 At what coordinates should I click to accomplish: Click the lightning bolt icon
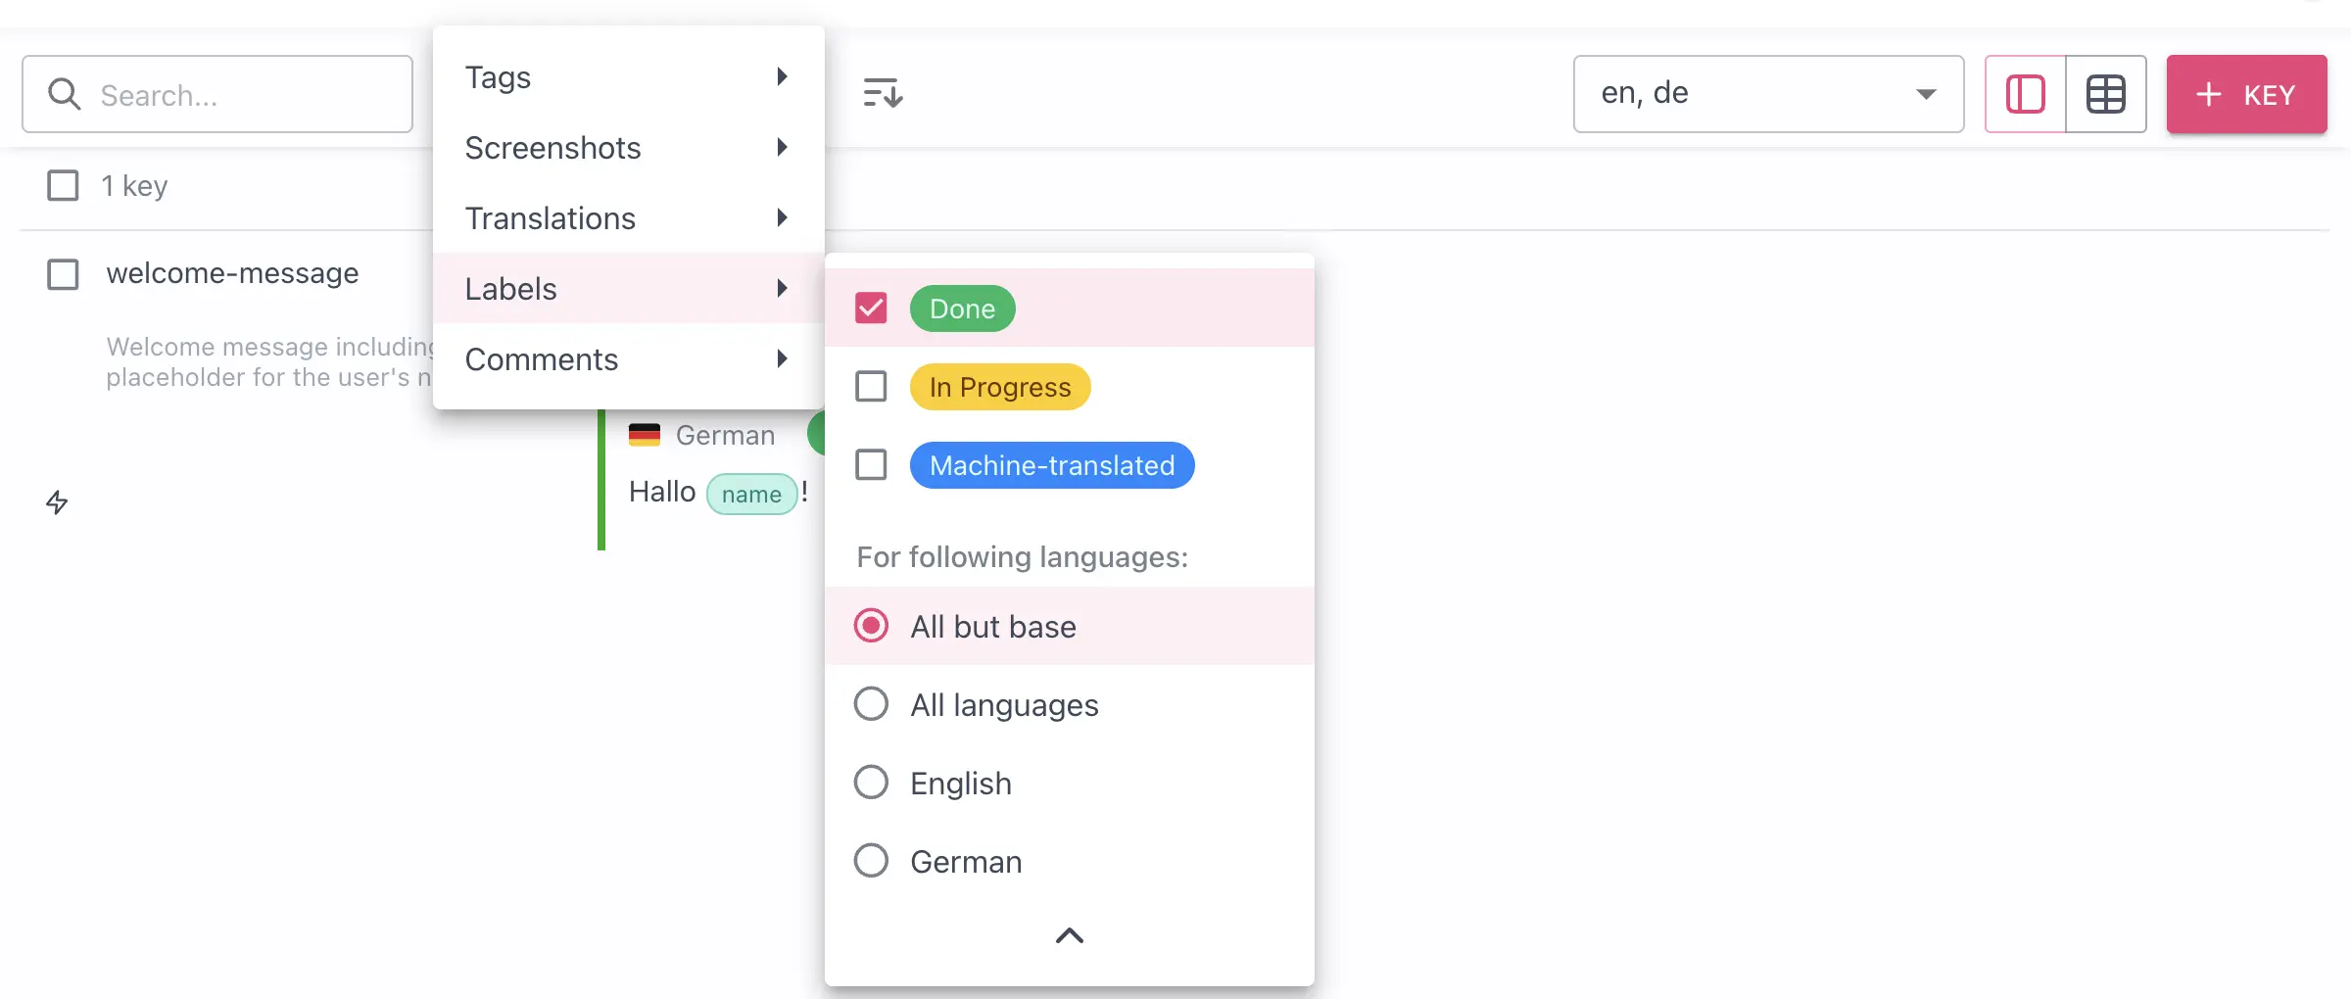coord(57,502)
